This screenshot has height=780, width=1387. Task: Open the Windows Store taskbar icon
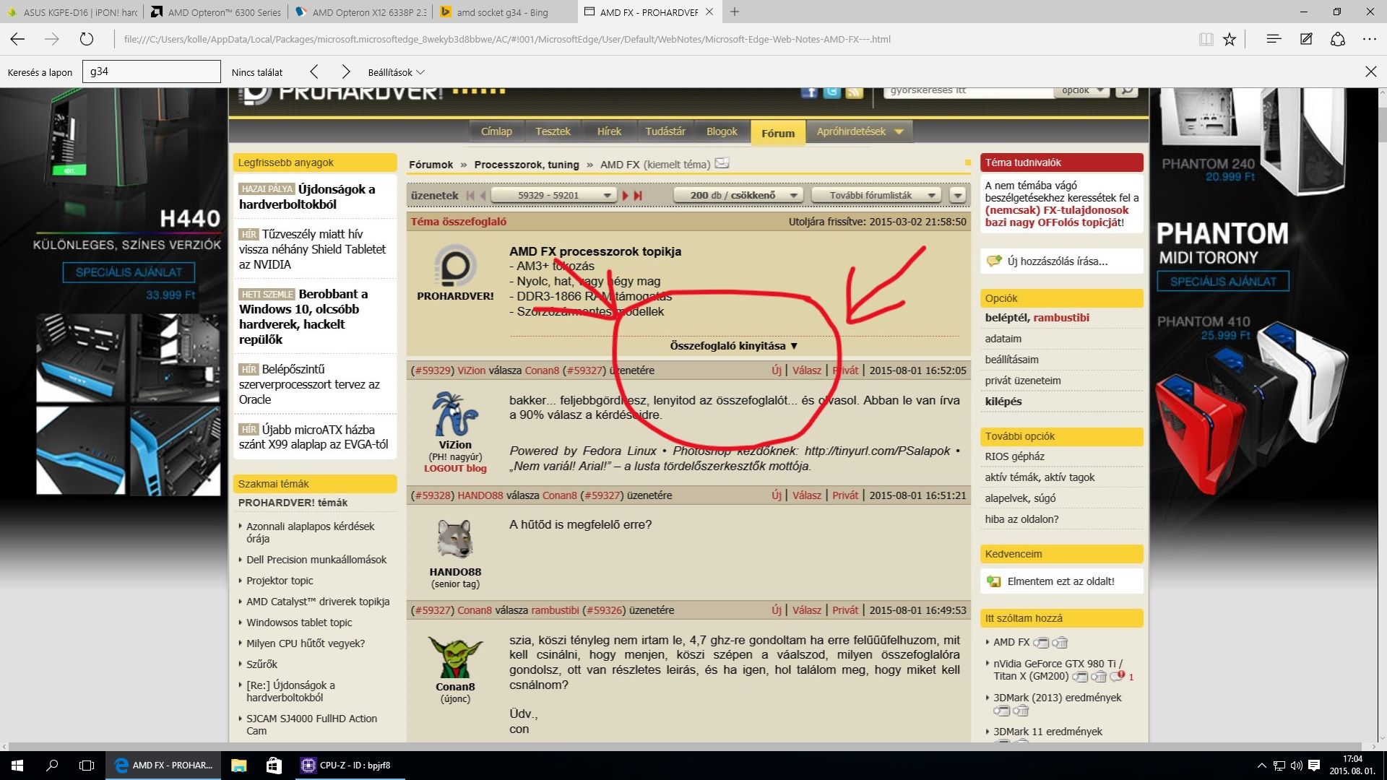pyautogui.click(x=274, y=765)
